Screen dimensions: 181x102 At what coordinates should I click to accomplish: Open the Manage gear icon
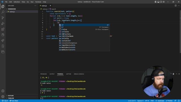(3, 96)
